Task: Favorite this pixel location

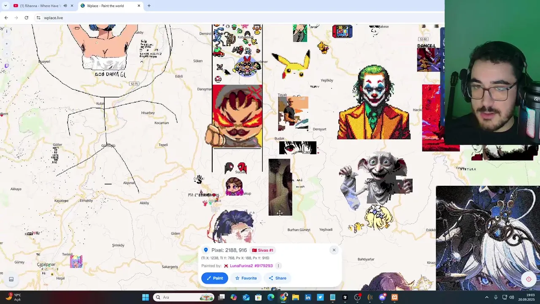Action: pos(246,278)
